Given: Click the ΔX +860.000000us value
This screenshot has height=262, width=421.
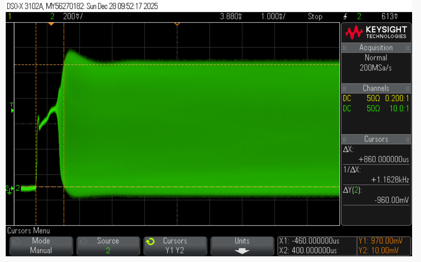Looking at the screenshot, I should pos(384,159).
